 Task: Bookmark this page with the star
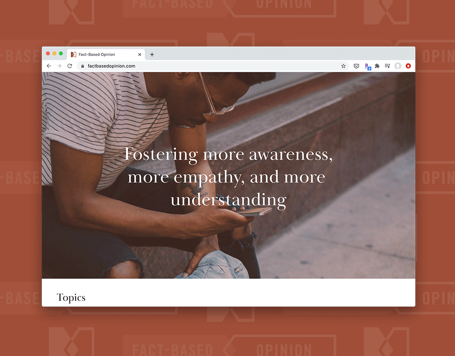(343, 66)
